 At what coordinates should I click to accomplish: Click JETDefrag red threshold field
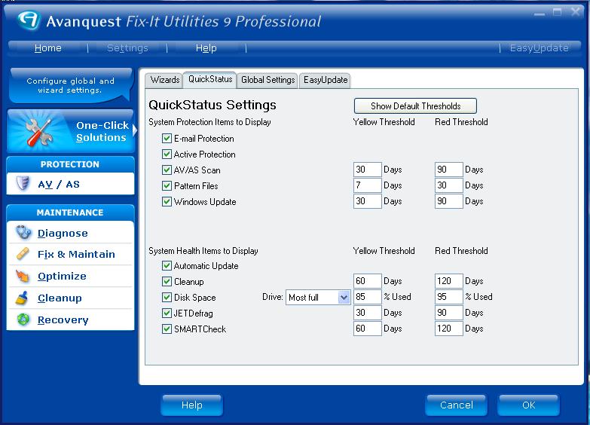click(448, 313)
